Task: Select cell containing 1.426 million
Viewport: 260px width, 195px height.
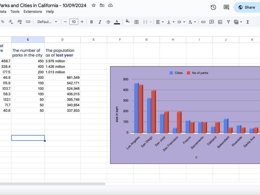Action: click(x=62, y=67)
